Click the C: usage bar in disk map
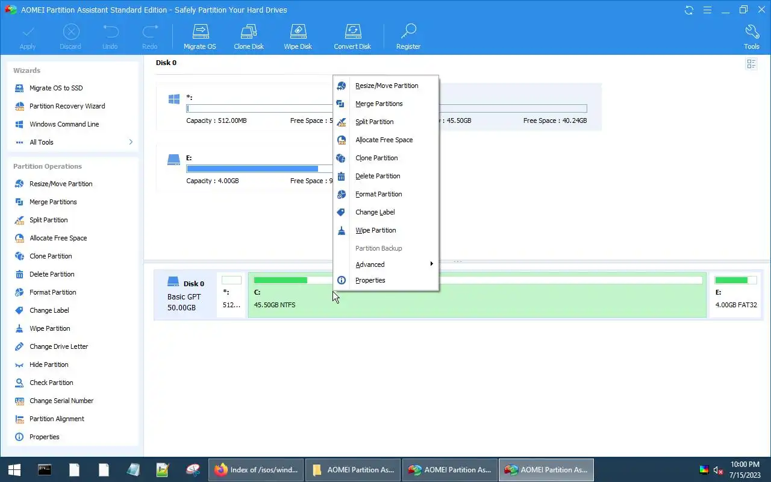 click(x=478, y=280)
